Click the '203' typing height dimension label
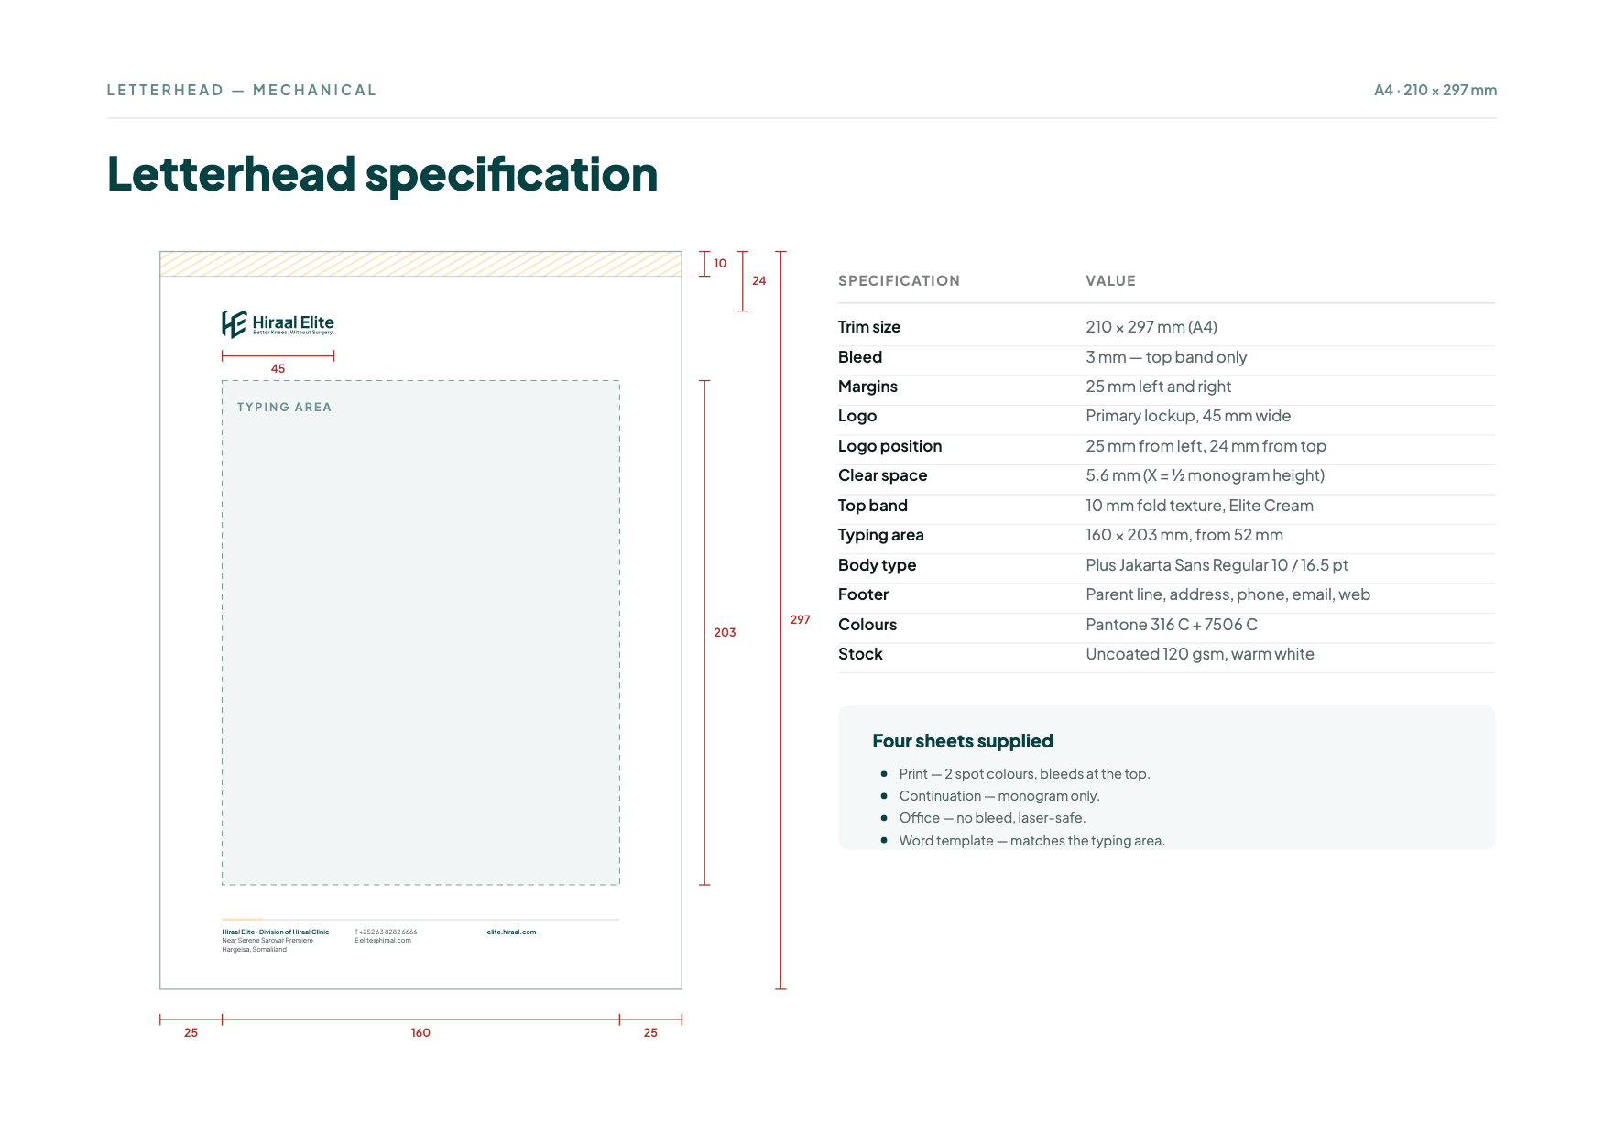The width and height of the screenshot is (1604, 1134). (725, 632)
